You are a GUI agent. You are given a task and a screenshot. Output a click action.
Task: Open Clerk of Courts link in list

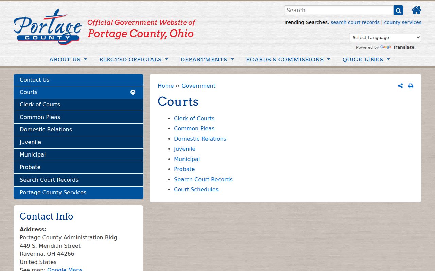[x=194, y=118]
